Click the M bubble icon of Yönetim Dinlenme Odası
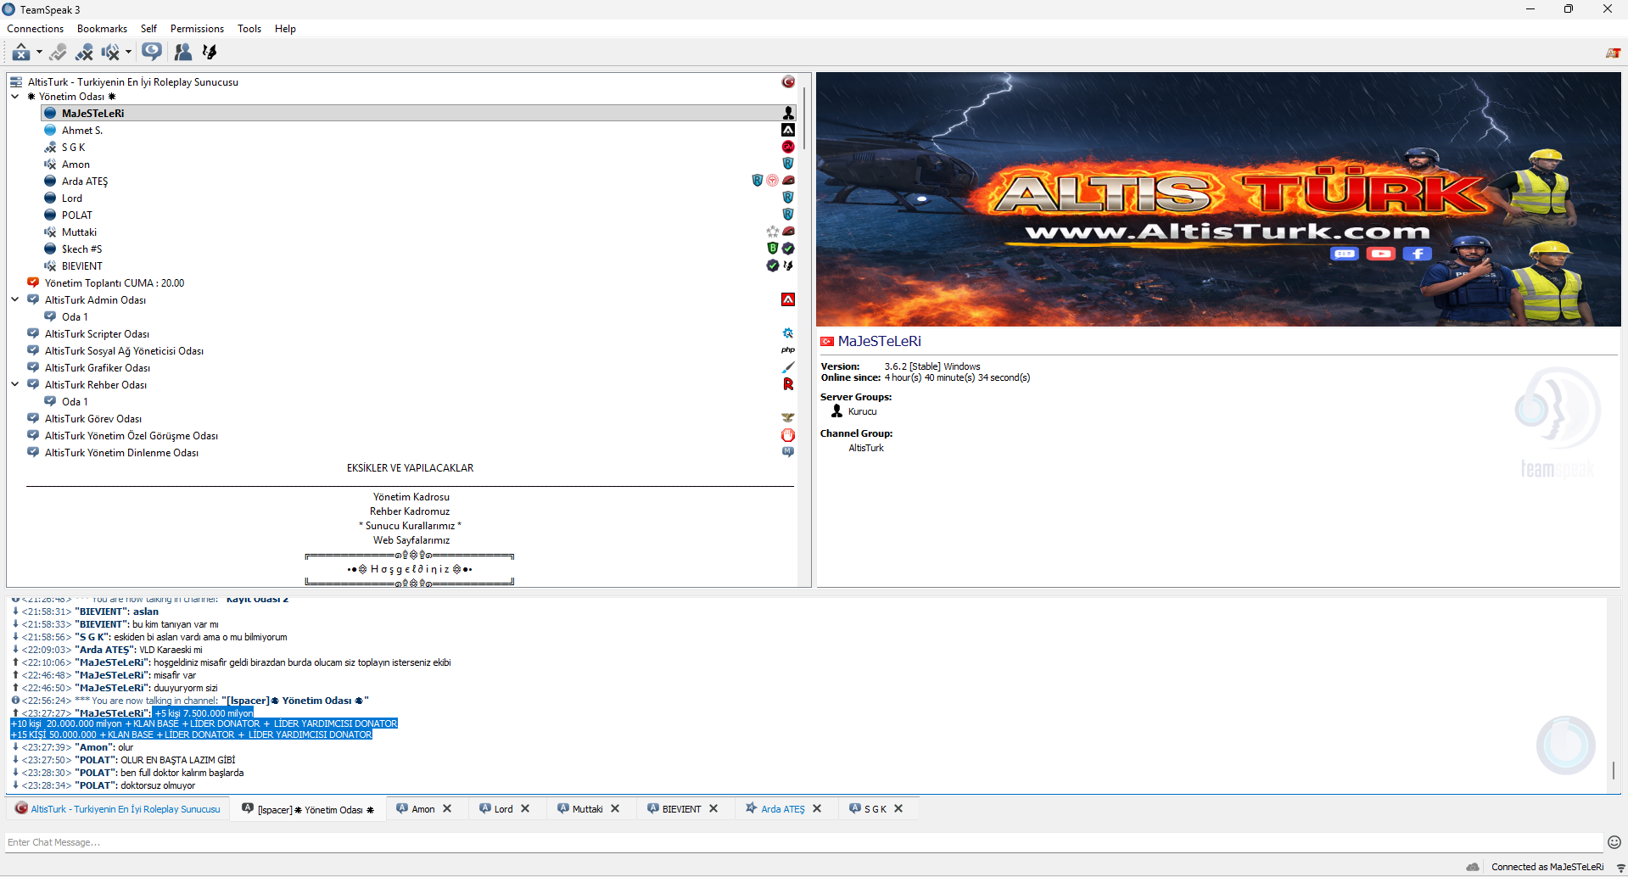 coord(788,452)
